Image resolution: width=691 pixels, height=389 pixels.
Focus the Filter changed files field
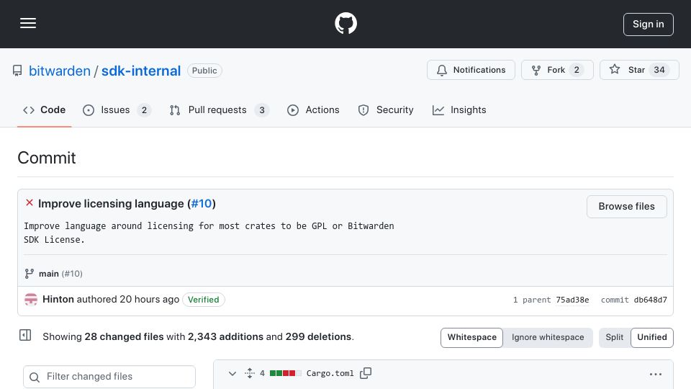[x=109, y=377]
